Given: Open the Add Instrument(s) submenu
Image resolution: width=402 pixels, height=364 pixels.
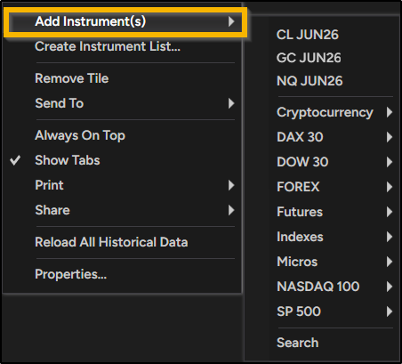Looking at the screenshot, I should [x=125, y=21].
